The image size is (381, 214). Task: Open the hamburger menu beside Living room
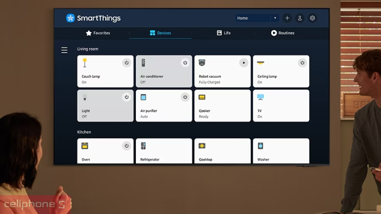pyautogui.click(x=64, y=50)
